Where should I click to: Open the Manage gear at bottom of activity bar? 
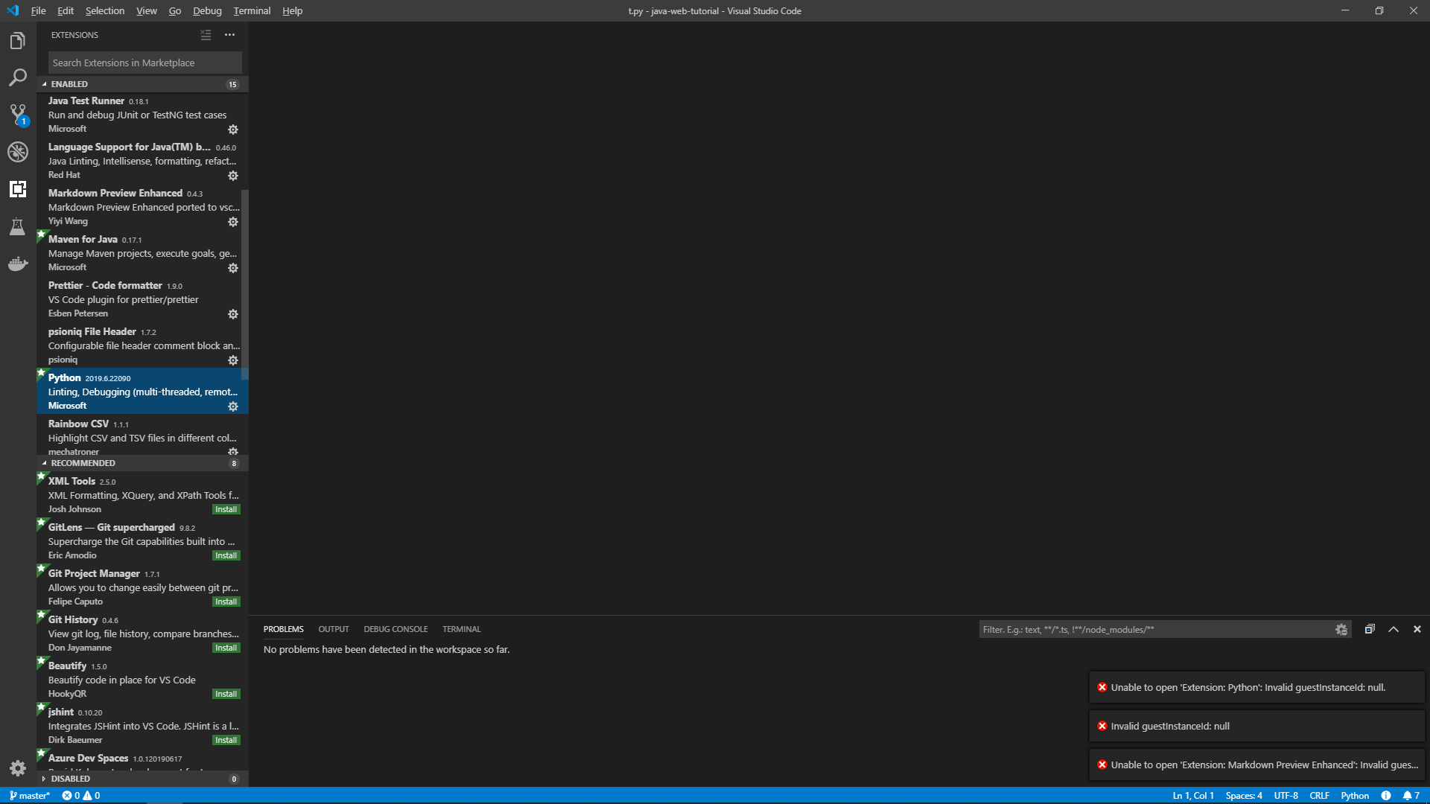(x=17, y=768)
